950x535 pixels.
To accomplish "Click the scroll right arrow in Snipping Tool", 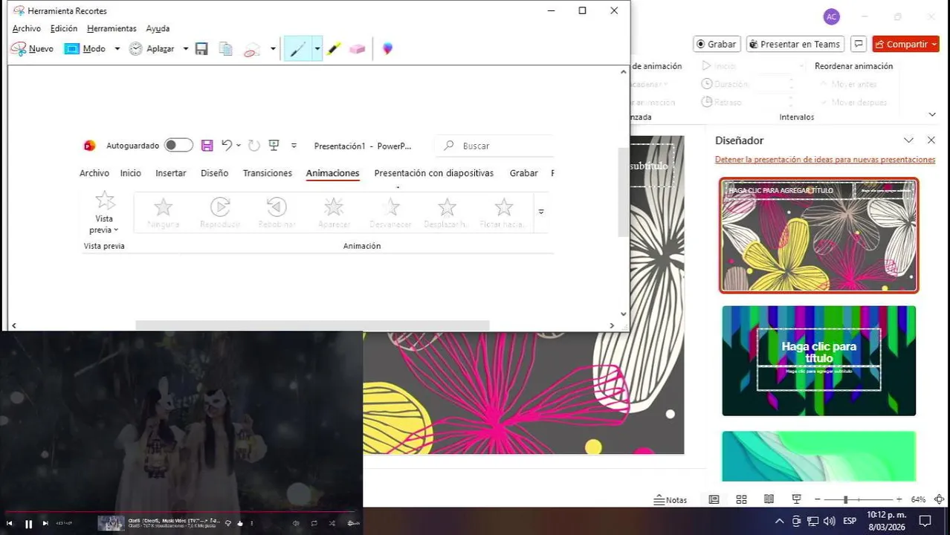I will 612,325.
